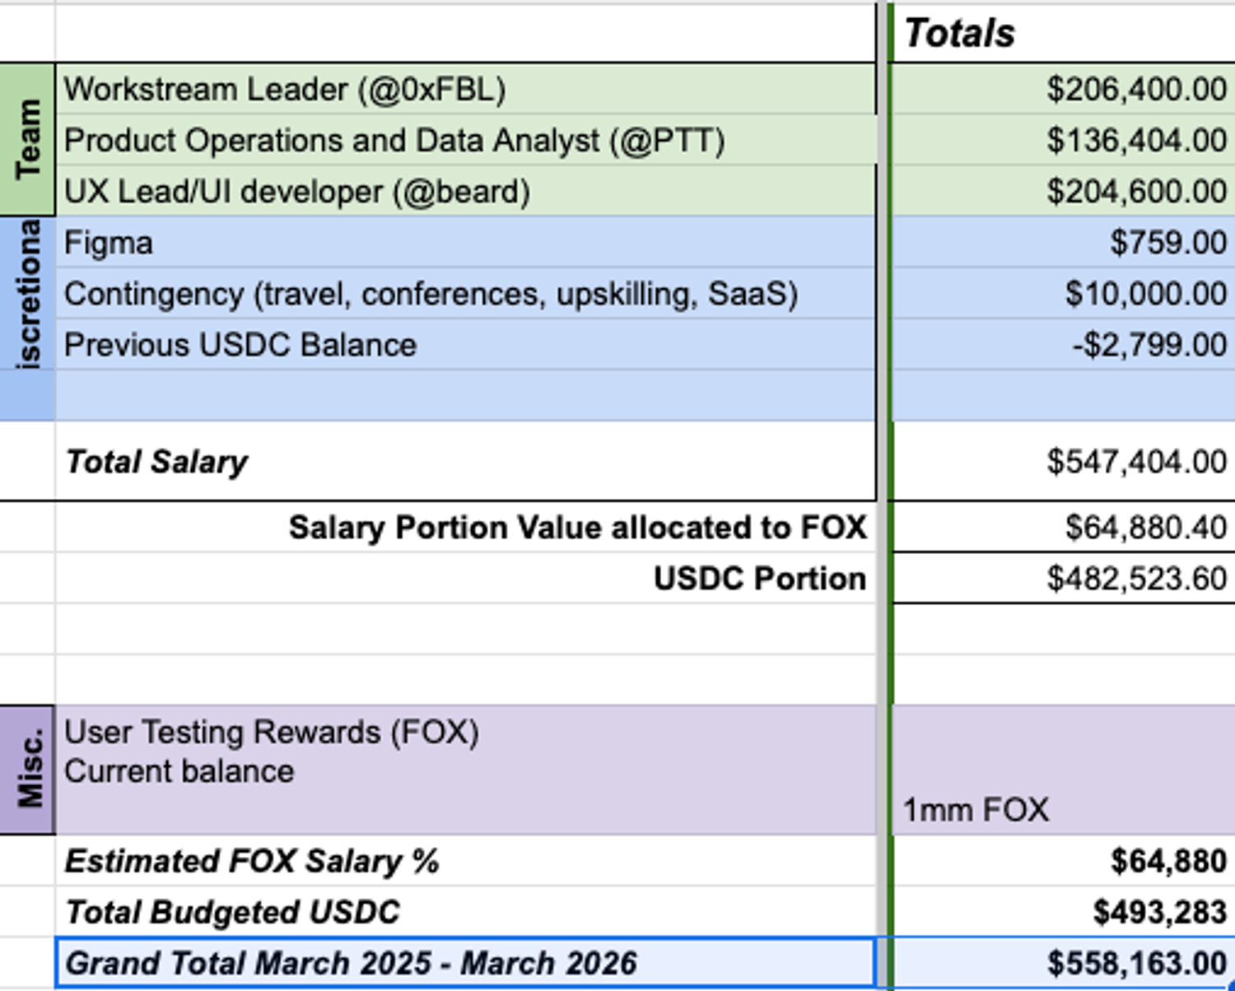Select the Previous USDC Balance cell
The width and height of the screenshot is (1235, 991).
tap(465, 345)
